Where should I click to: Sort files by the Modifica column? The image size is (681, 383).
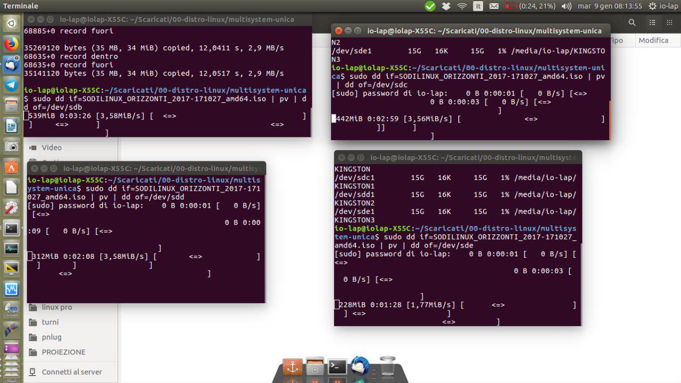coord(653,40)
